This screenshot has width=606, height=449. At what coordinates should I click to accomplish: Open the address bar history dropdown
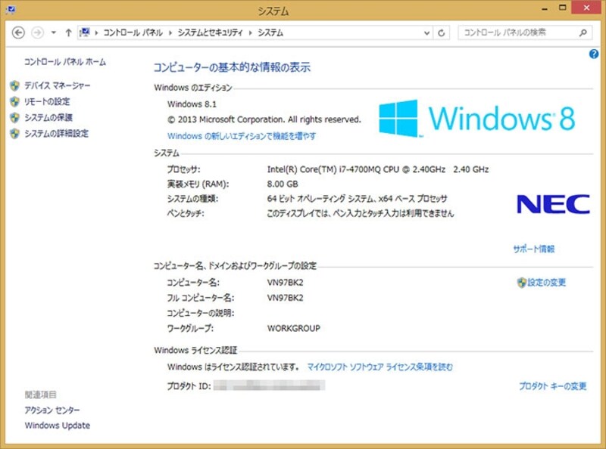(x=426, y=33)
